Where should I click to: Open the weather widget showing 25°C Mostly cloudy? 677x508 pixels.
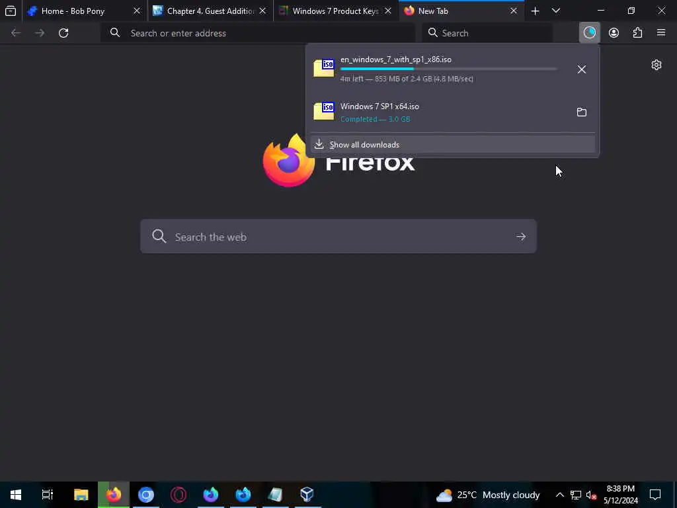(x=488, y=495)
